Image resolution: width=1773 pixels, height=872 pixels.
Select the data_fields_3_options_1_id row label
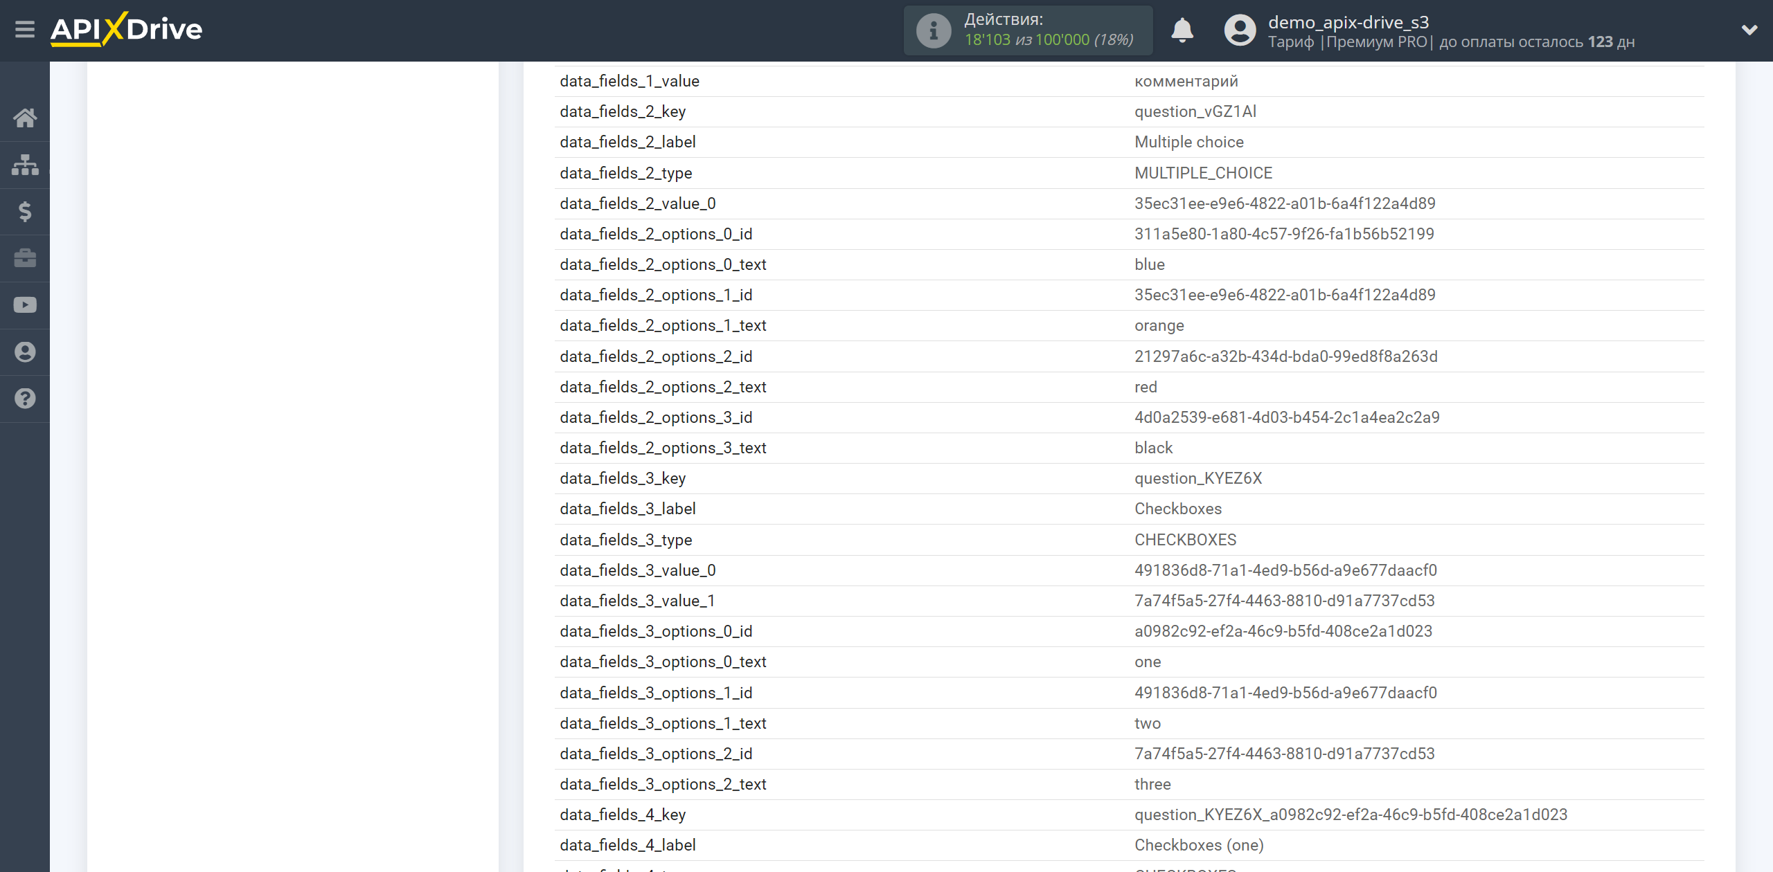[656, 693]
